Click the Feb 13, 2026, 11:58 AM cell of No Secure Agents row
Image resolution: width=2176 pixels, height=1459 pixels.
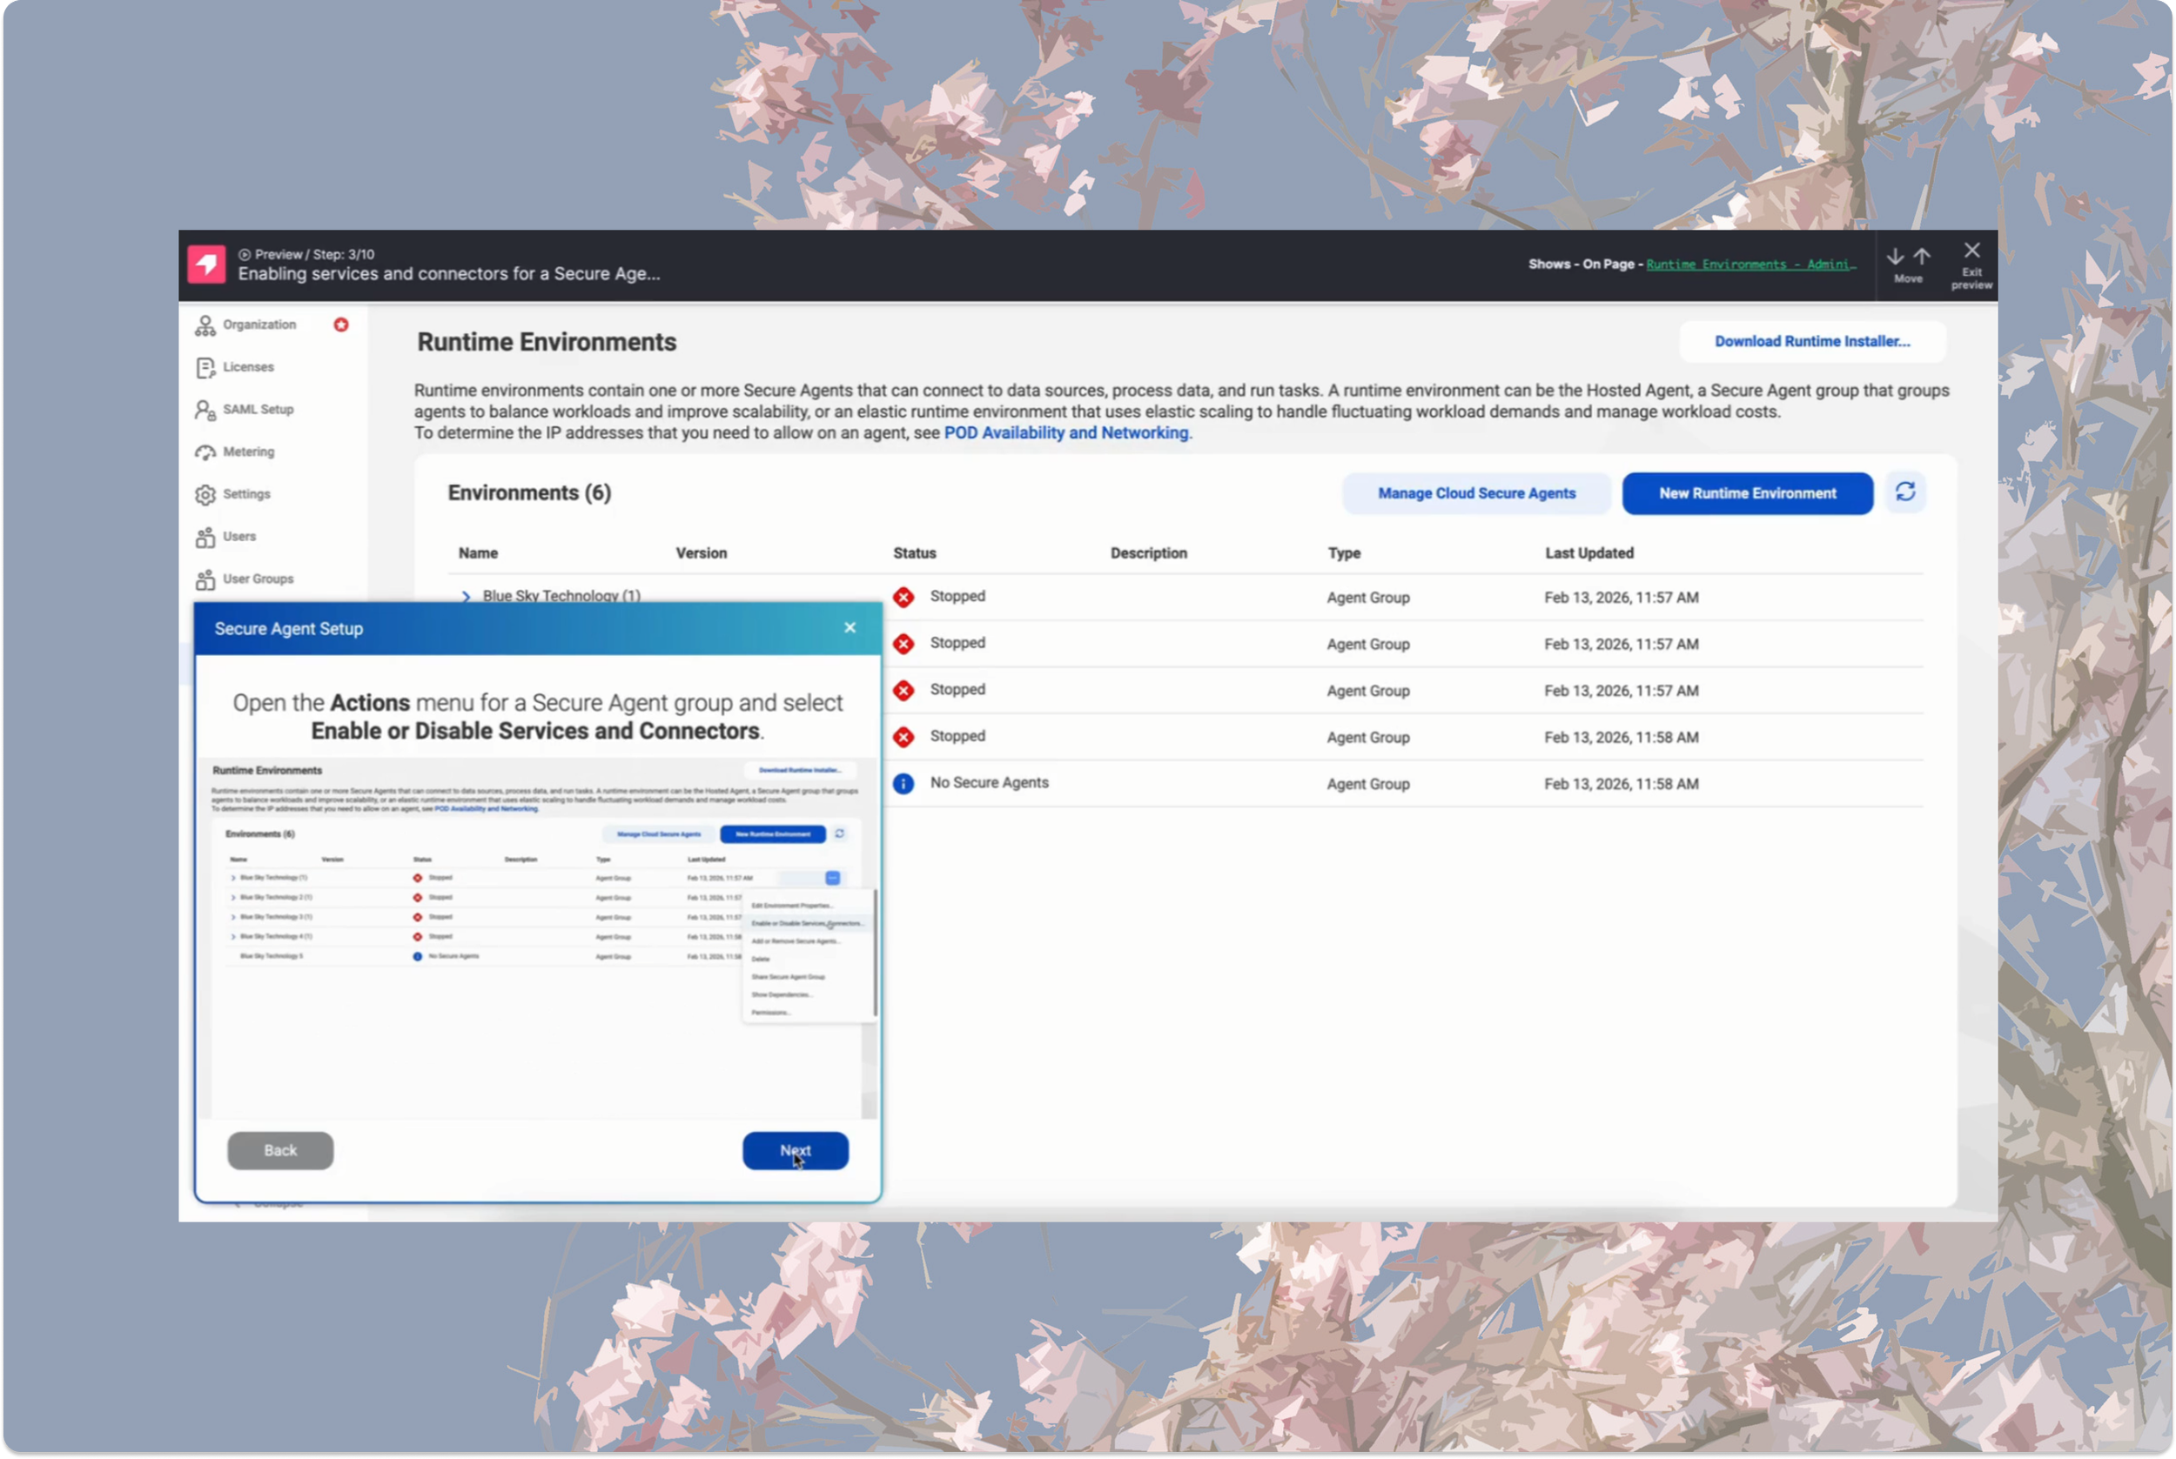point(1622,784)
